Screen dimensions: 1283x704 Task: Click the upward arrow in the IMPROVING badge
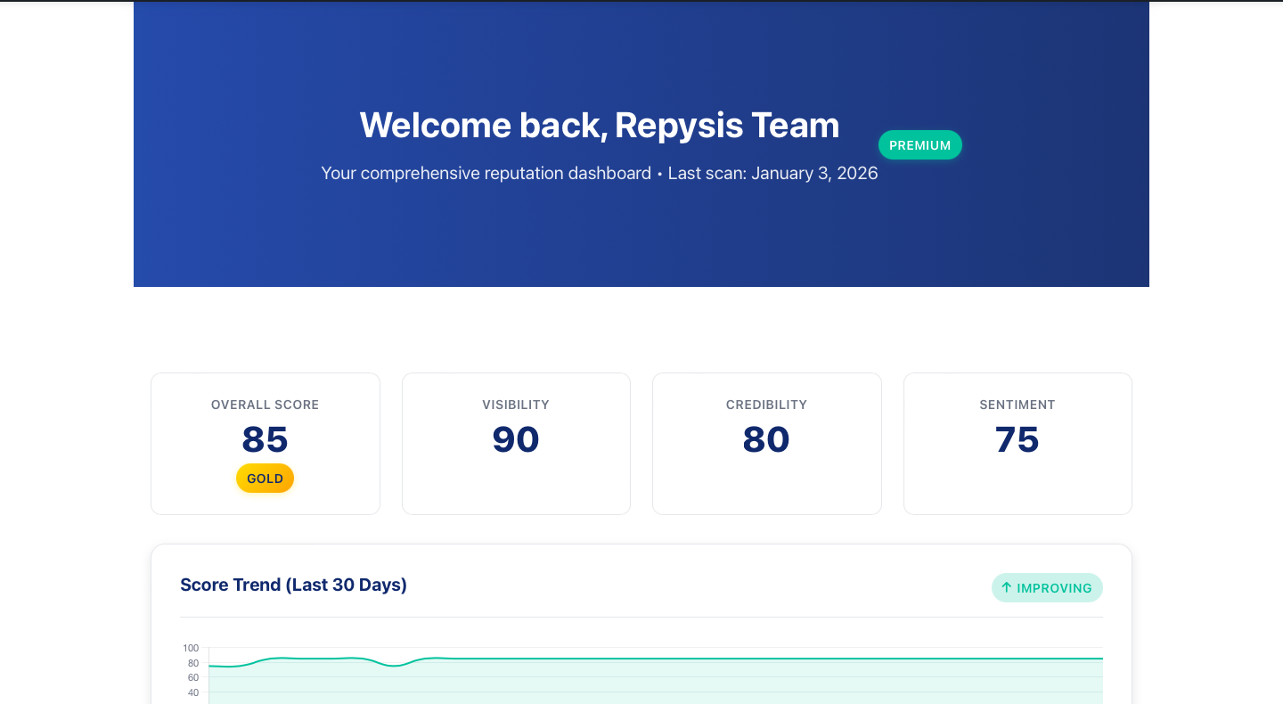(x=1006, y=587)
